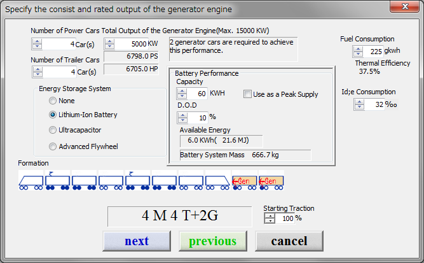Screen dimensions: 424x263
Task: Click the Battery System Mass 666.7 kg box
Action: click(x=245, y=155)
